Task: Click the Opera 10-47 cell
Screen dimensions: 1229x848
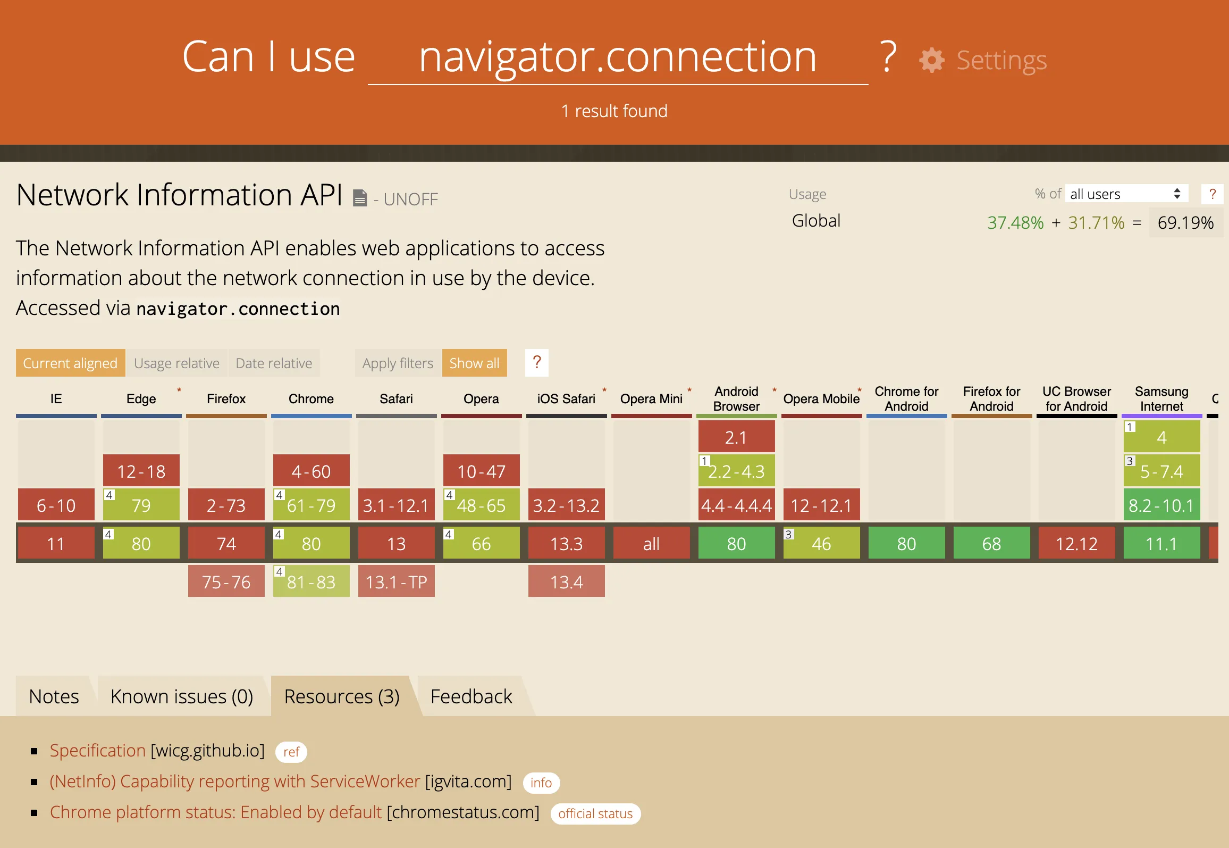Action: coord(482,471)
